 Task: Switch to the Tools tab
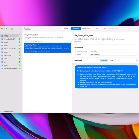pyautogui.click(x=66, y=29)
